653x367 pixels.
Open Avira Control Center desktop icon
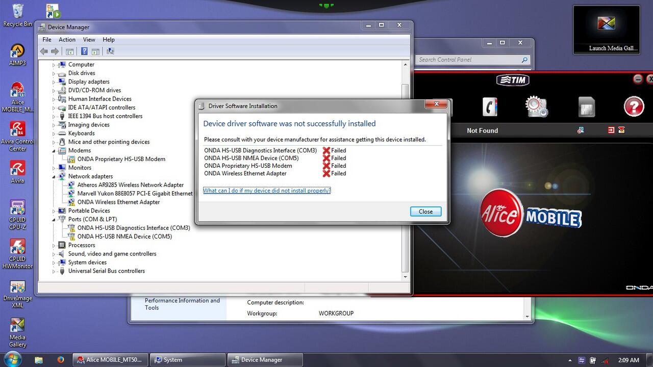pos(17,137)
